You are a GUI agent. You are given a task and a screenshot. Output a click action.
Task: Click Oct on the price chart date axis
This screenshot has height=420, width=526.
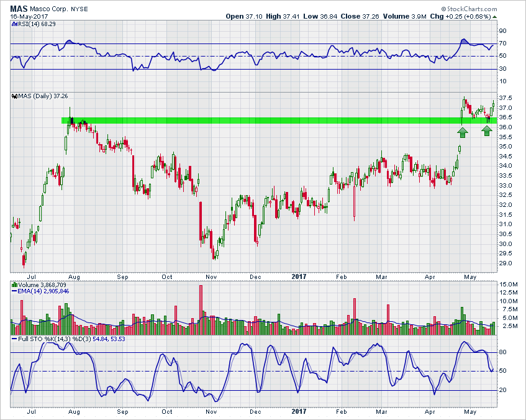166,277
